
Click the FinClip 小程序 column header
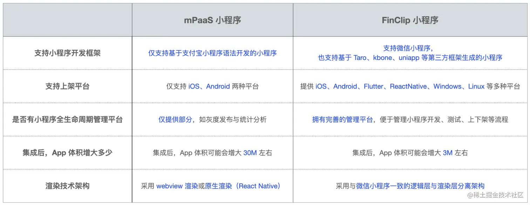click(x=410, y=20)
